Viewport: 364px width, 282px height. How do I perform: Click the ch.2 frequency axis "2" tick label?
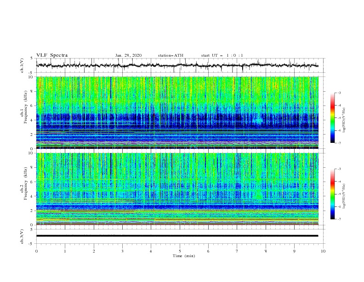point(32,211)
